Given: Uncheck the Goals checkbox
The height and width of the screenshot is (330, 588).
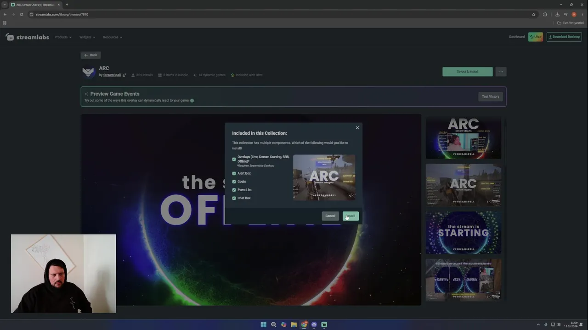Looking at the screenshot, I should point(234,181).
